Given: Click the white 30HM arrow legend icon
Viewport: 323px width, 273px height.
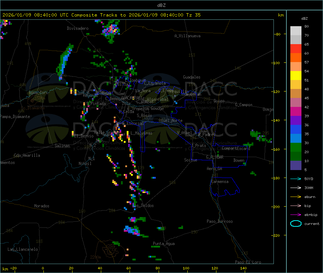Looking at the screenshot, I should point(296,188).
